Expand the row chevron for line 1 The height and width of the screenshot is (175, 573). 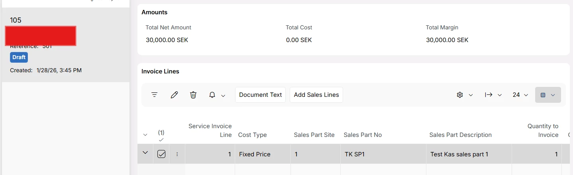coord(145,153)
